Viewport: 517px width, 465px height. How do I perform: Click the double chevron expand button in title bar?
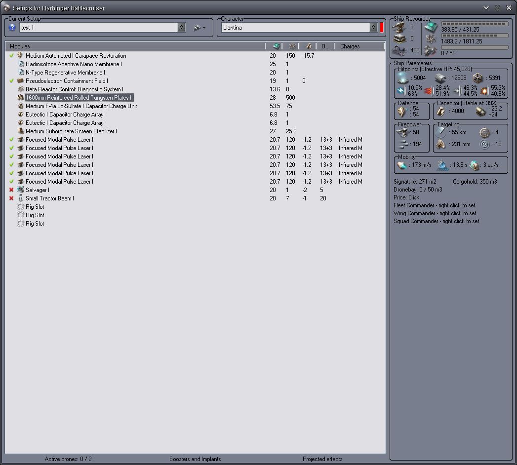(x=498, y=7)
